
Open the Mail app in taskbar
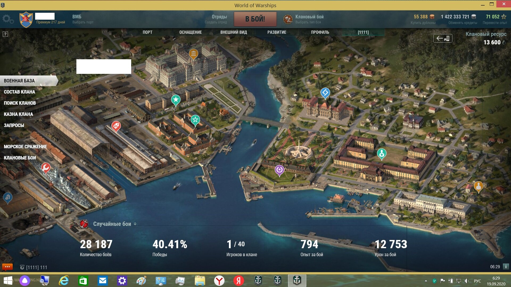(x=102, y=281)
